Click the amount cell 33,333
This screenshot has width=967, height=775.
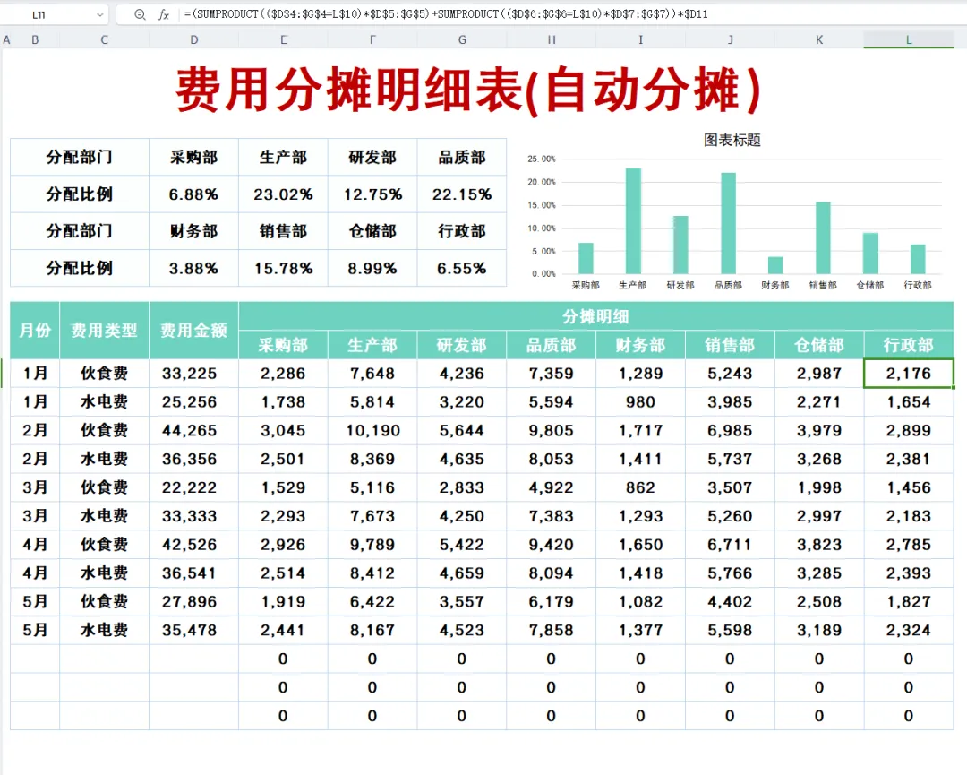(x=193, y=516)
